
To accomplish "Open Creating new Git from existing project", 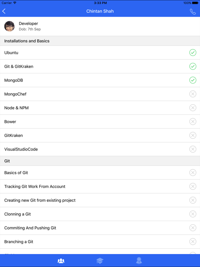I will coord(100,200).
